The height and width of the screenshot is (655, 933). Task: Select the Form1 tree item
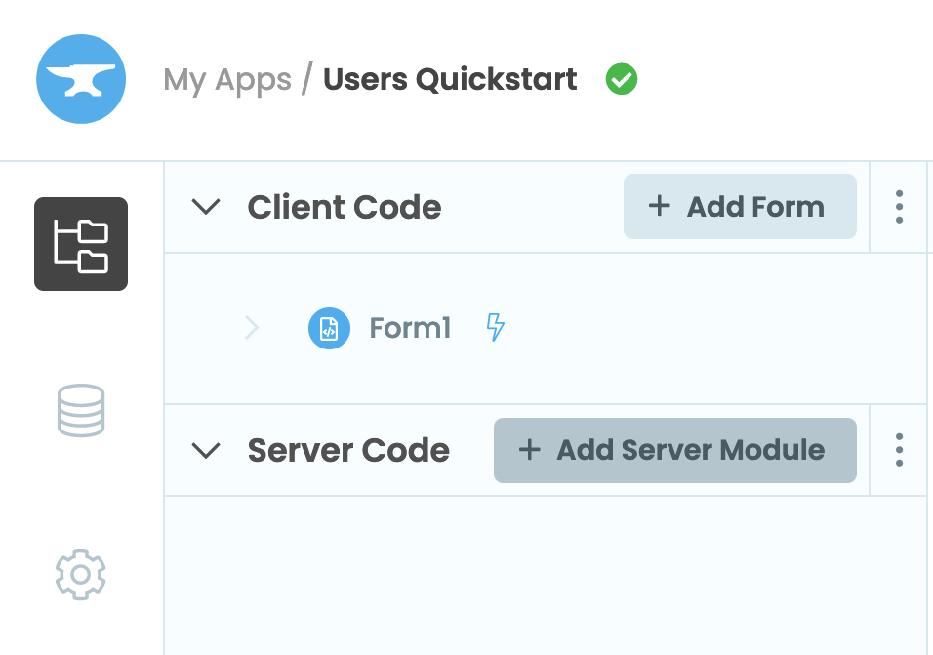pyautogui.click(x=409, y=328)
